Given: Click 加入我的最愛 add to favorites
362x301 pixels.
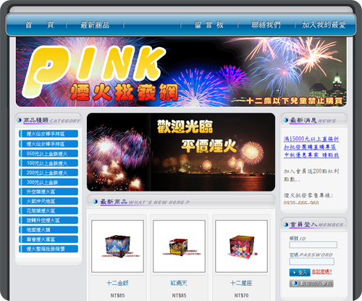Looking at the screenshot, I should [x=324, y=25].
